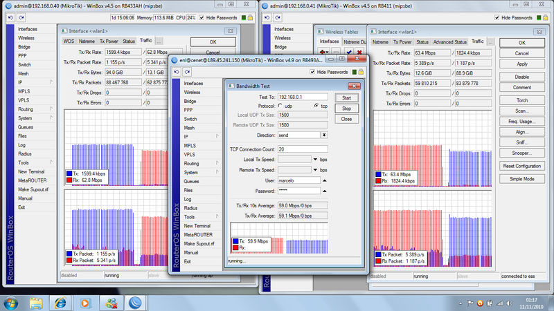Select Interfaces tab in Wireless Tables
This screenshot has width=554, height=311.
[330, 41]
